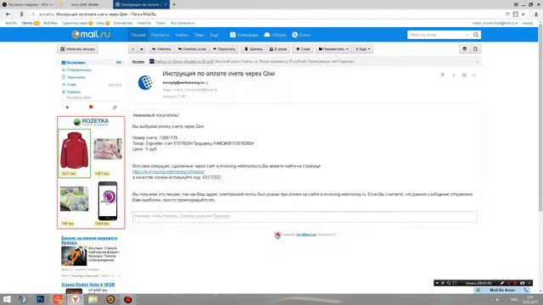Click the Удалить delete button
This screenshot has width=543, height=305.
254,49
